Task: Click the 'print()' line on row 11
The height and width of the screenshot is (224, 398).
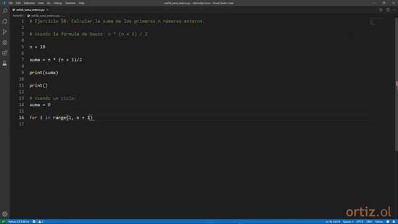Action: point(39,85)
